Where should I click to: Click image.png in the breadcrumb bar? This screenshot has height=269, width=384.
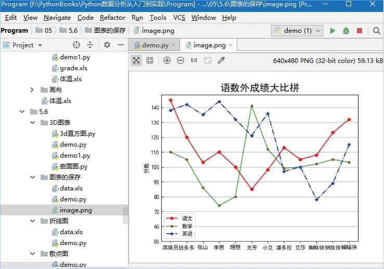point(154,31)
